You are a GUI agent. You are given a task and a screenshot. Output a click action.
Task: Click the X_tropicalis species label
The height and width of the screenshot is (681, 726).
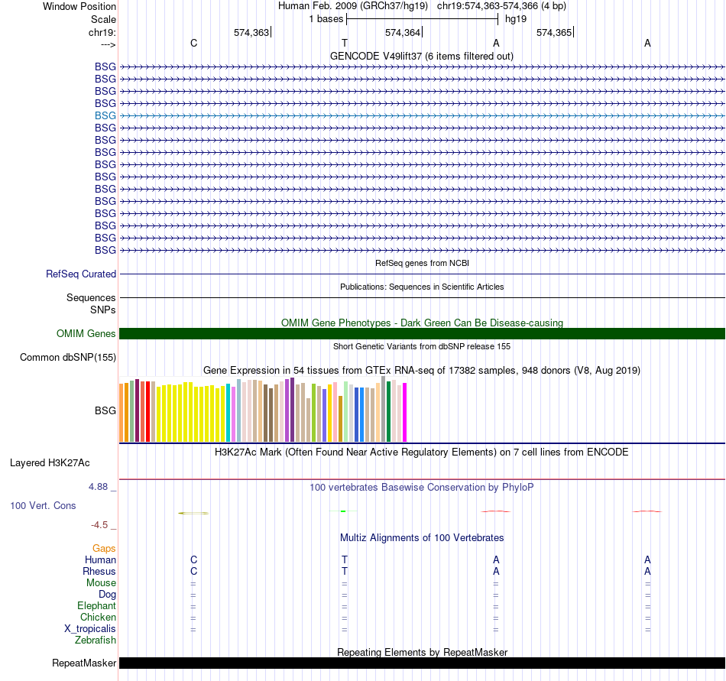90,629
